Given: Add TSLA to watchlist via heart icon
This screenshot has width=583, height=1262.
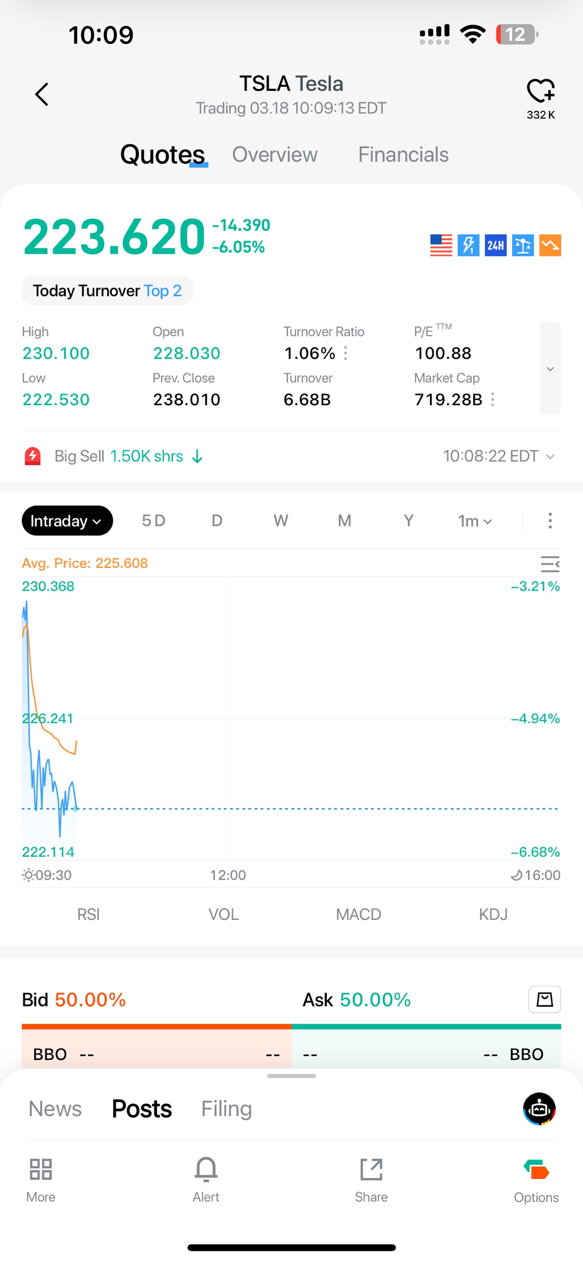Looking at the screenshot, I should 540,91.
